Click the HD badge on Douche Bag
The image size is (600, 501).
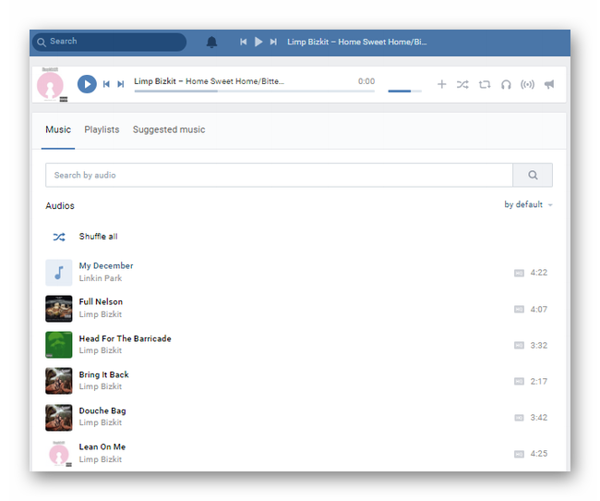pos(519,418)
